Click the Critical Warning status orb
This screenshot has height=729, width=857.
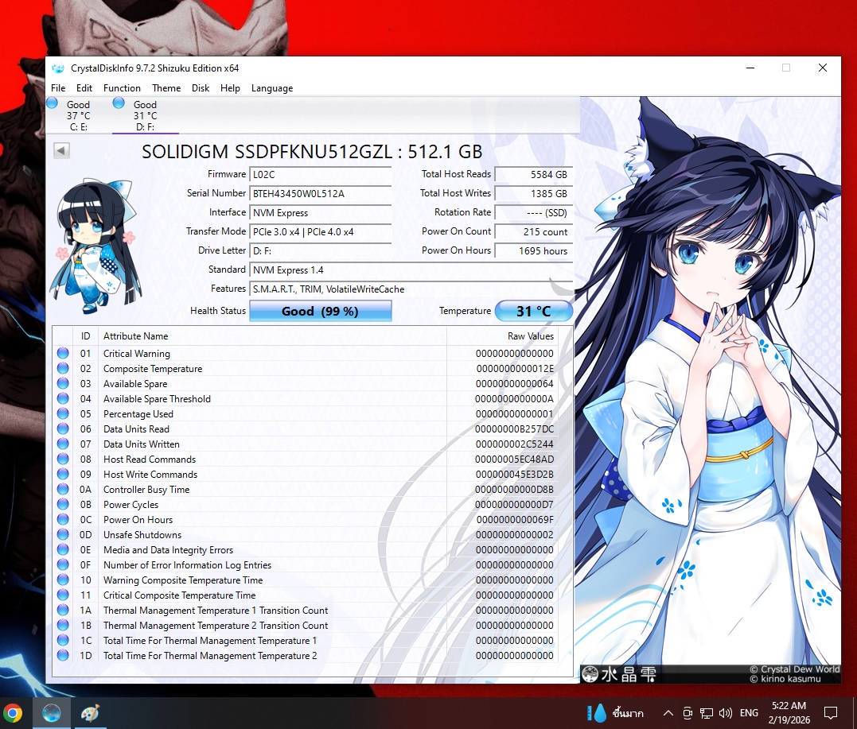pos(63,354)
